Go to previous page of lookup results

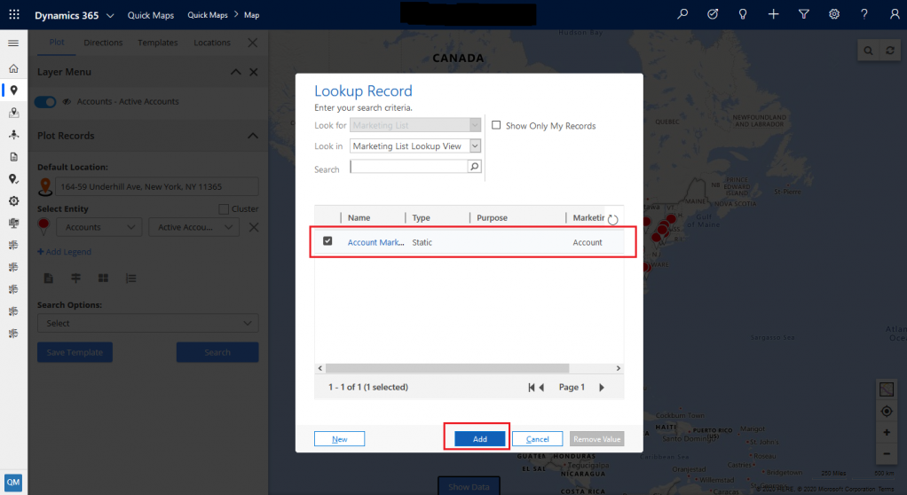click(x=542, y=388)
